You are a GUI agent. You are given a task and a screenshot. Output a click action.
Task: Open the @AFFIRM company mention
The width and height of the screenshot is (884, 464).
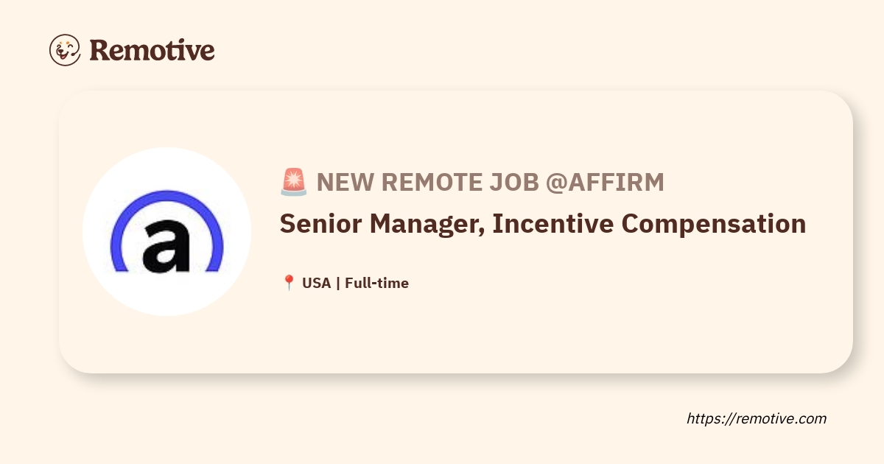(x=605, y=182)
